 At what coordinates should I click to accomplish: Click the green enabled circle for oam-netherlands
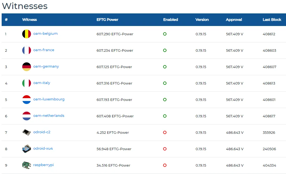coord(165,116)
